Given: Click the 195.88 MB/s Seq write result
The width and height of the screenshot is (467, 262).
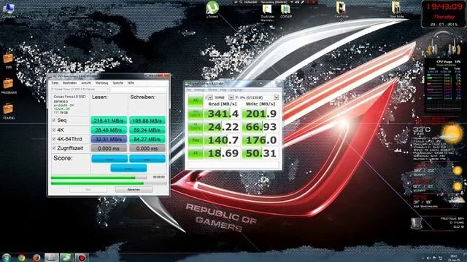Looking at the screenshot, I should [x=147, y=121].
